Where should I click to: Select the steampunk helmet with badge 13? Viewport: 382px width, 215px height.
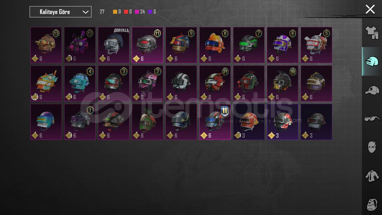pos(46,45)
